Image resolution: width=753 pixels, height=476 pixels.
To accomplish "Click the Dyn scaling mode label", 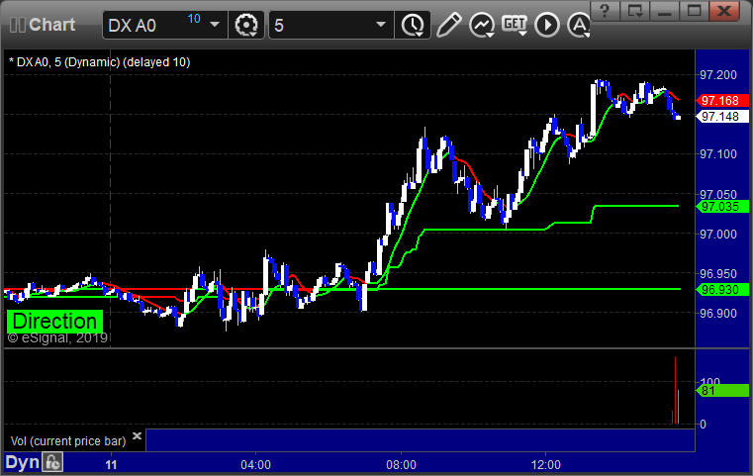I will tap(22, 462).
